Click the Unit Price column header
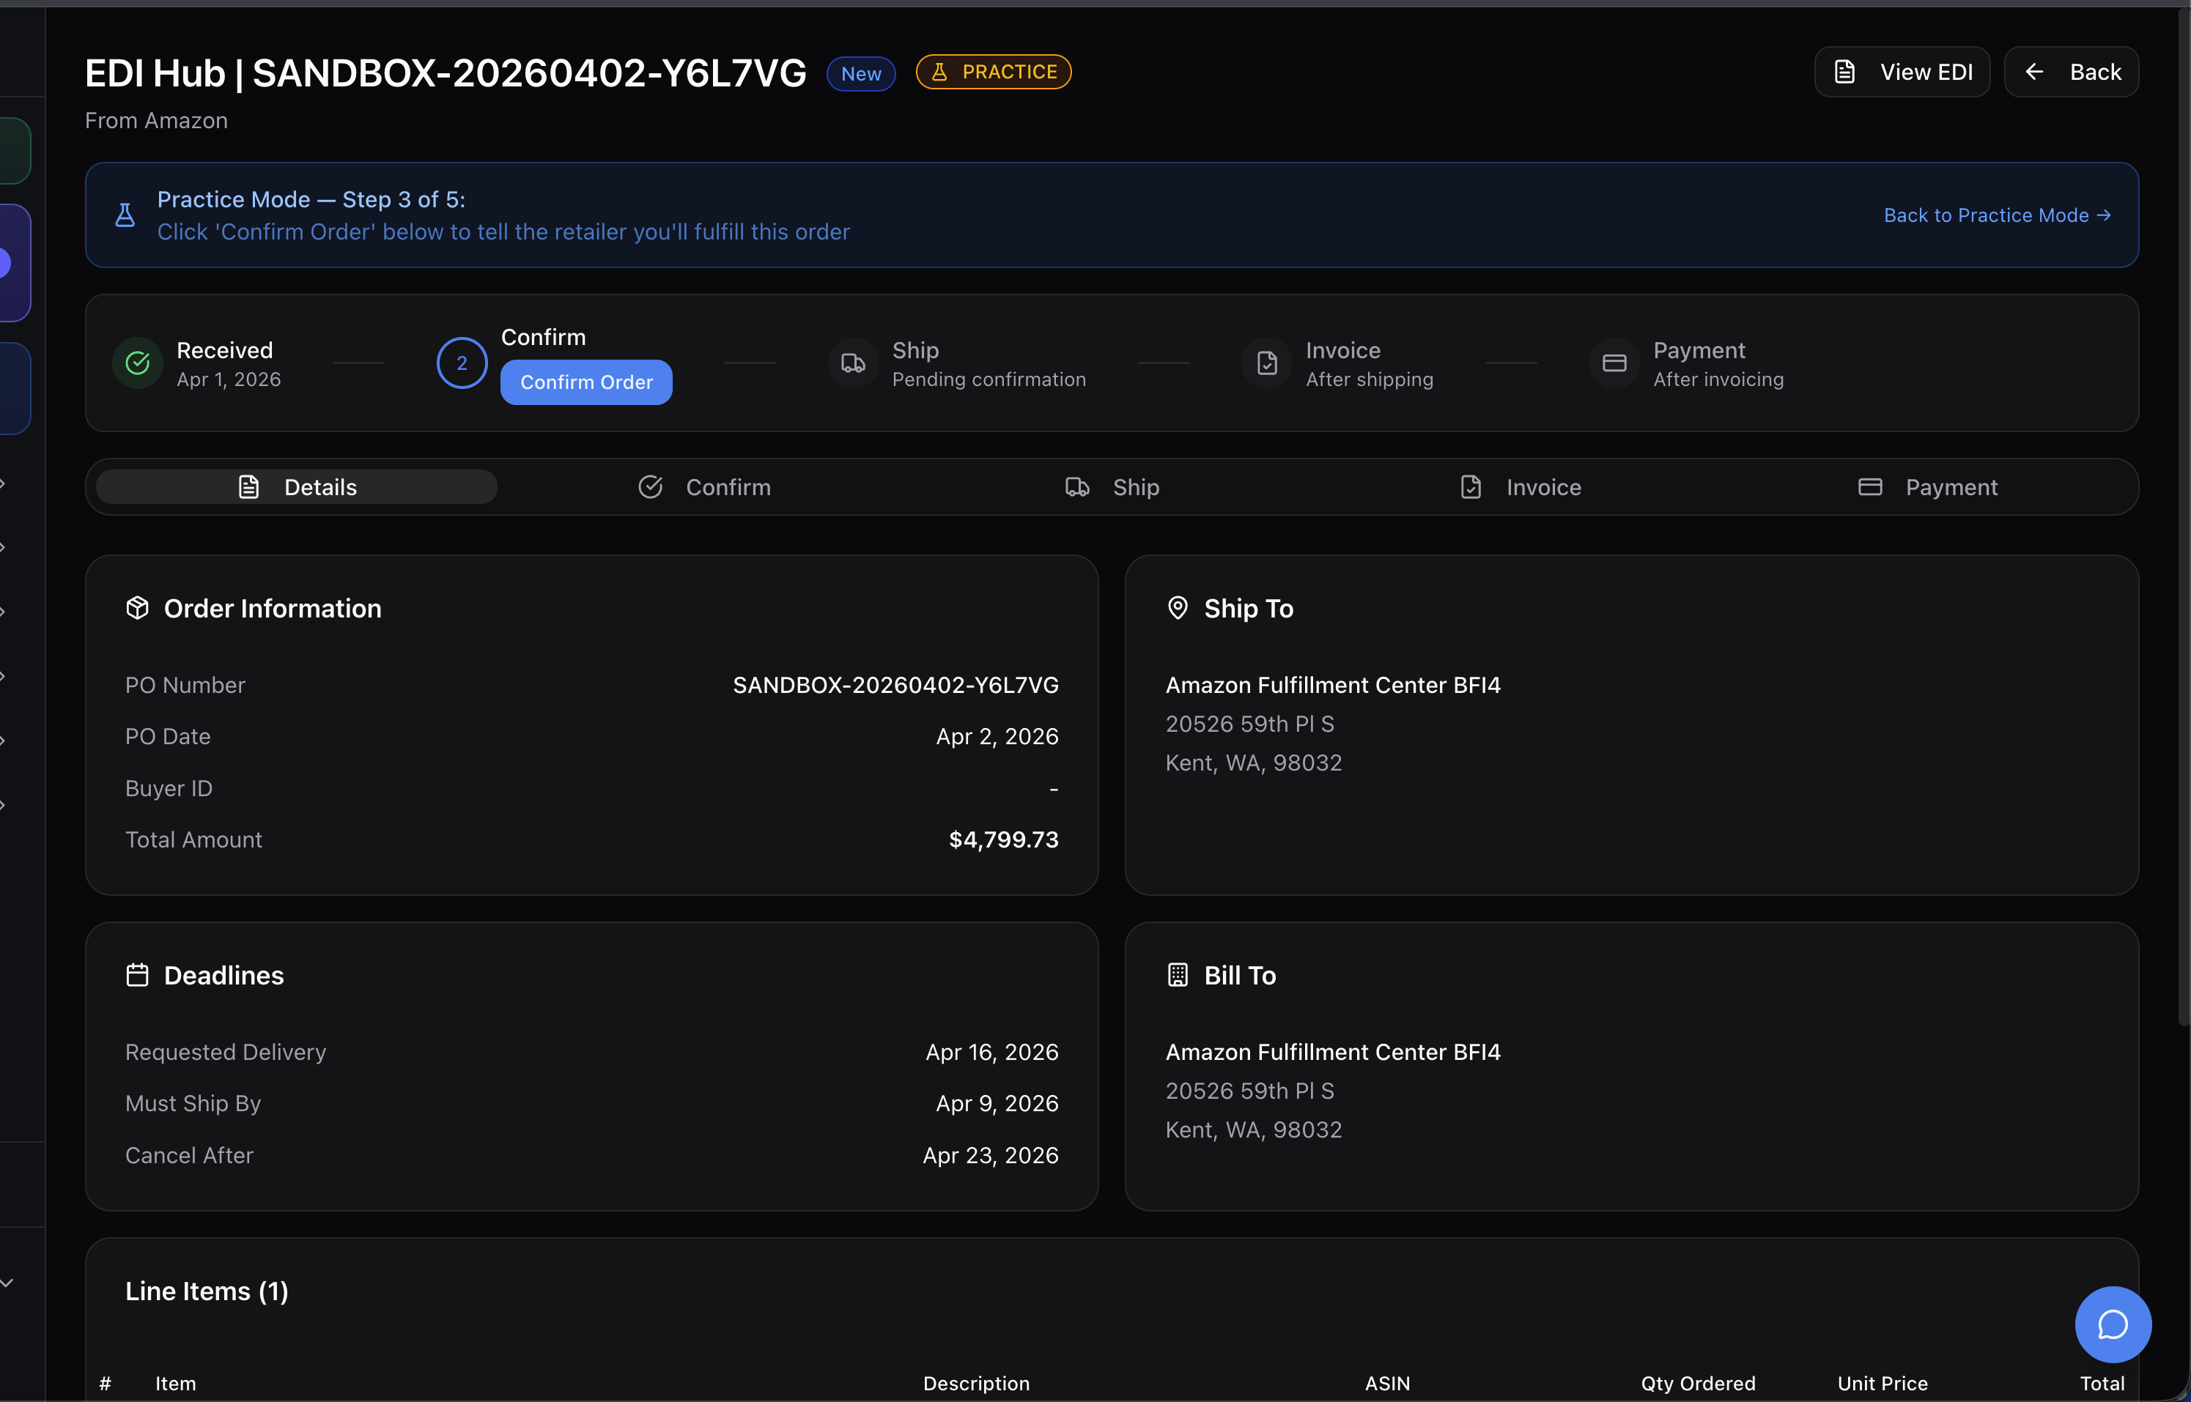This screenshot has width=2191, height=1402. pyautogui.click(x=1883, y=1384)
